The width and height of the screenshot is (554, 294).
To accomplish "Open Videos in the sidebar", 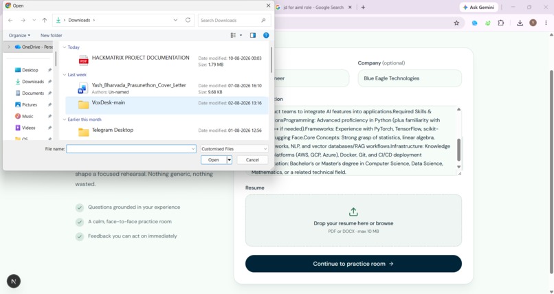I will pos(28,128).
